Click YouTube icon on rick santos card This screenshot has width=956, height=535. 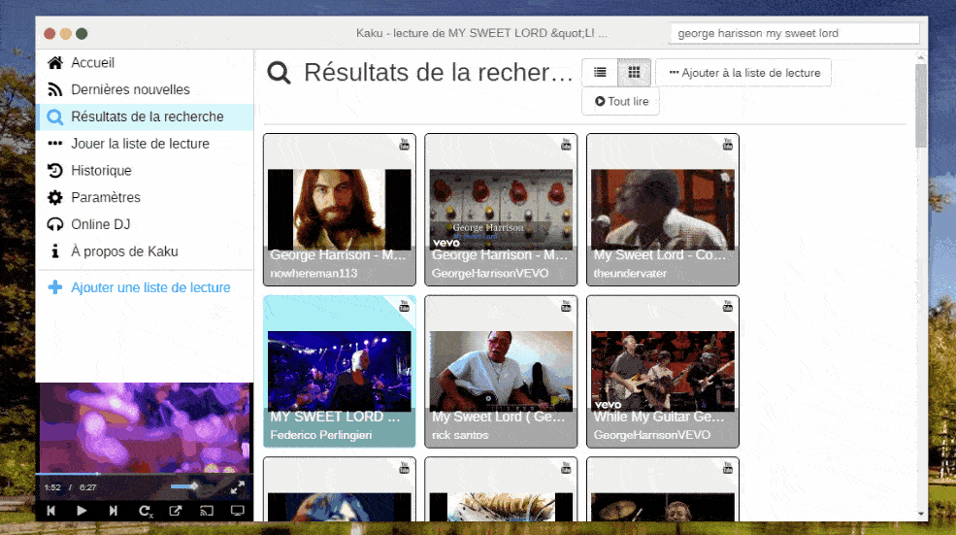click(x=566, y=306)
